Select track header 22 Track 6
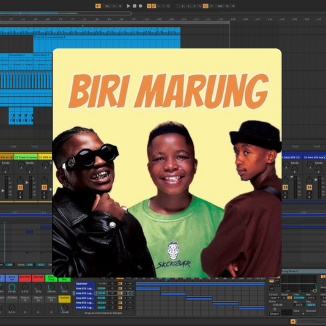This screenshot has width=326, height=326. [26, 157]
